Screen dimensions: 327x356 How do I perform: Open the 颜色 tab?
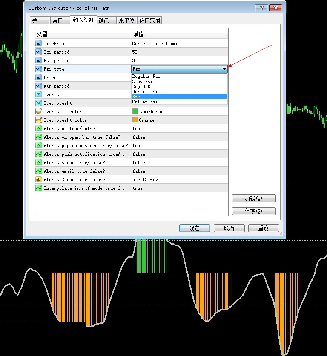106,20
